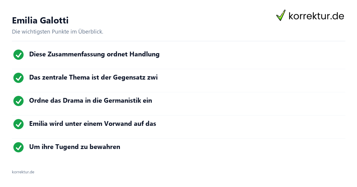
Task: Click the 'Emilia Galotti' heading
Action: coord(40,20)
